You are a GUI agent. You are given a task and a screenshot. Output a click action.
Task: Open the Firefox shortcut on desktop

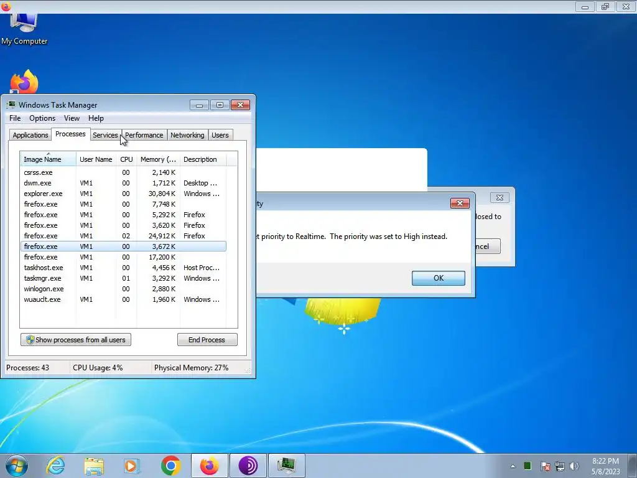[24, 82]
